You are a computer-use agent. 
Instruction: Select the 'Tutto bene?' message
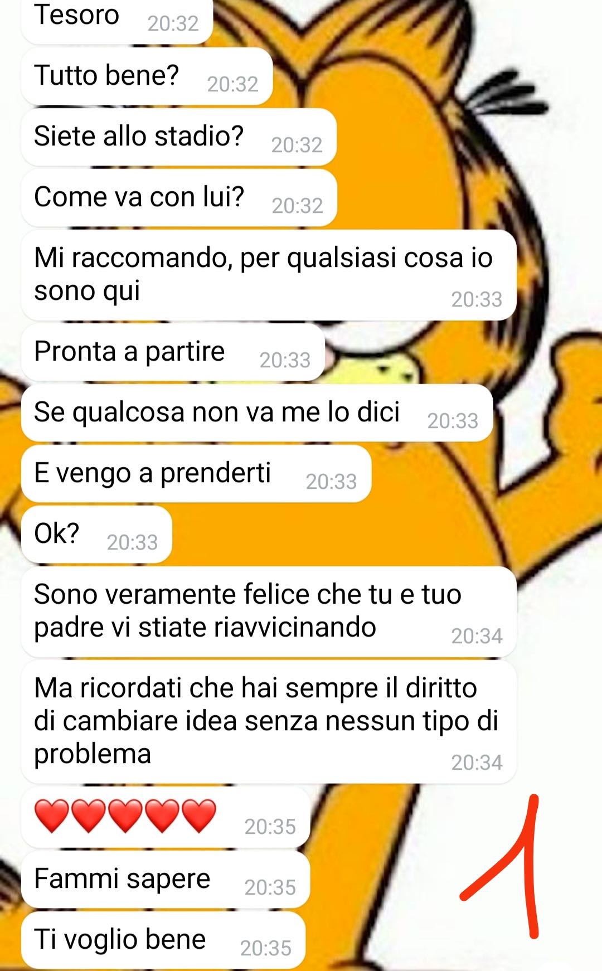147,76
